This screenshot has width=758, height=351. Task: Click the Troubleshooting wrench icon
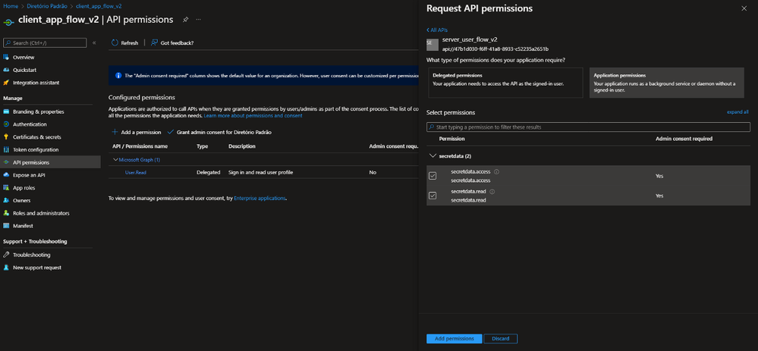click(x=6, y=255)
